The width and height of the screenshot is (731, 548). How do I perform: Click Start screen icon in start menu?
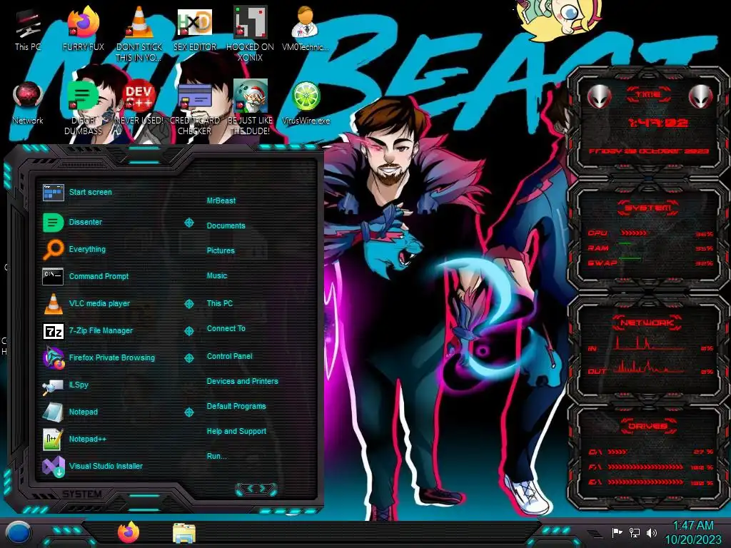[x=53, y=192]
